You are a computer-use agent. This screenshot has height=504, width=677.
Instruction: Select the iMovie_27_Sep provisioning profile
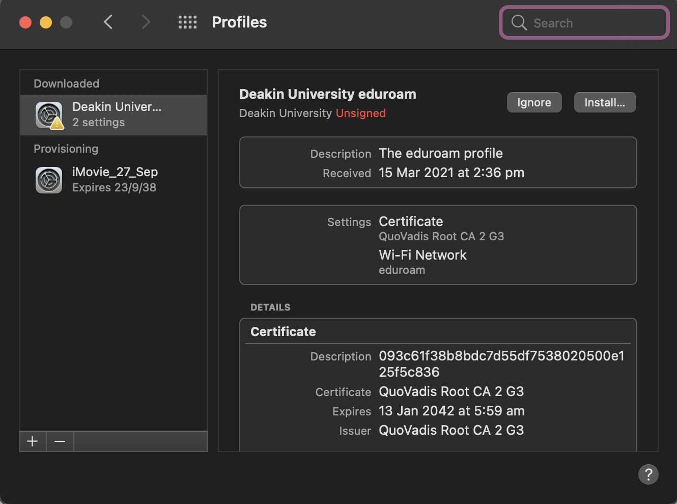pyautogui.click(x=114, y=180)
